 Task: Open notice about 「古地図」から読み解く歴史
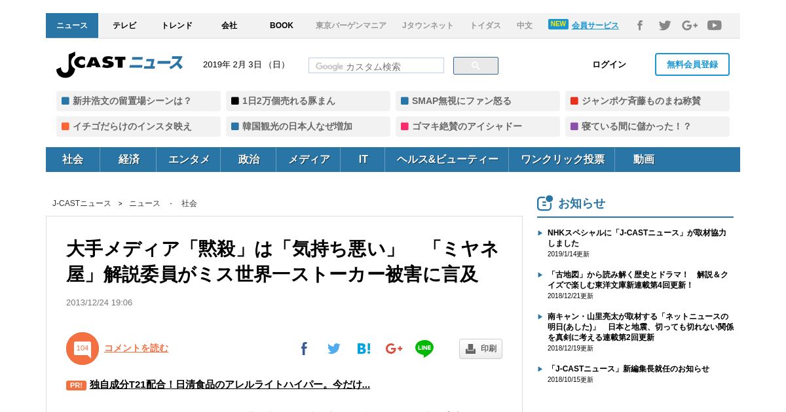click(x=638, y=280)
